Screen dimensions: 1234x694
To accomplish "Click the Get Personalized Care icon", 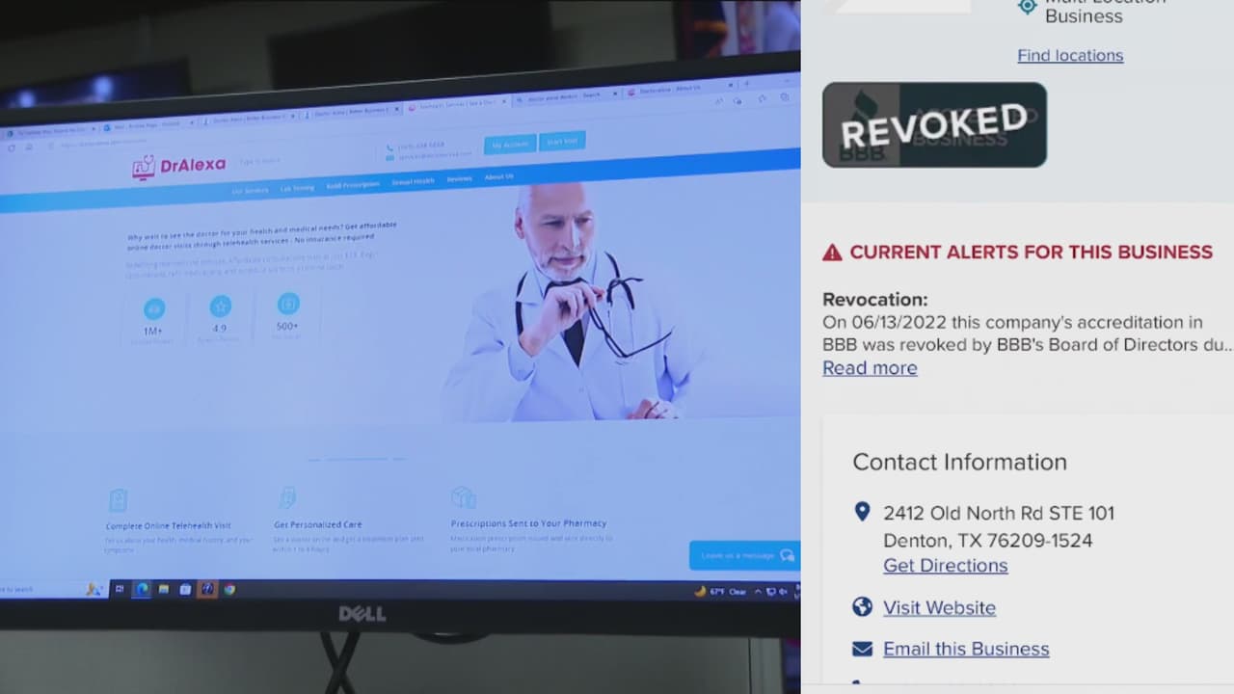I will click(x=286, y=498).
